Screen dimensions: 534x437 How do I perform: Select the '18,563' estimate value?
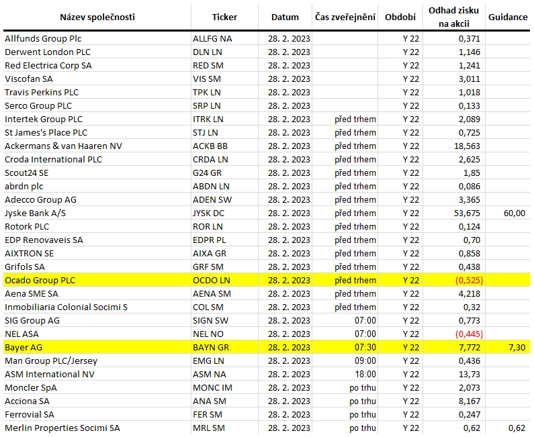coord(467,146)
